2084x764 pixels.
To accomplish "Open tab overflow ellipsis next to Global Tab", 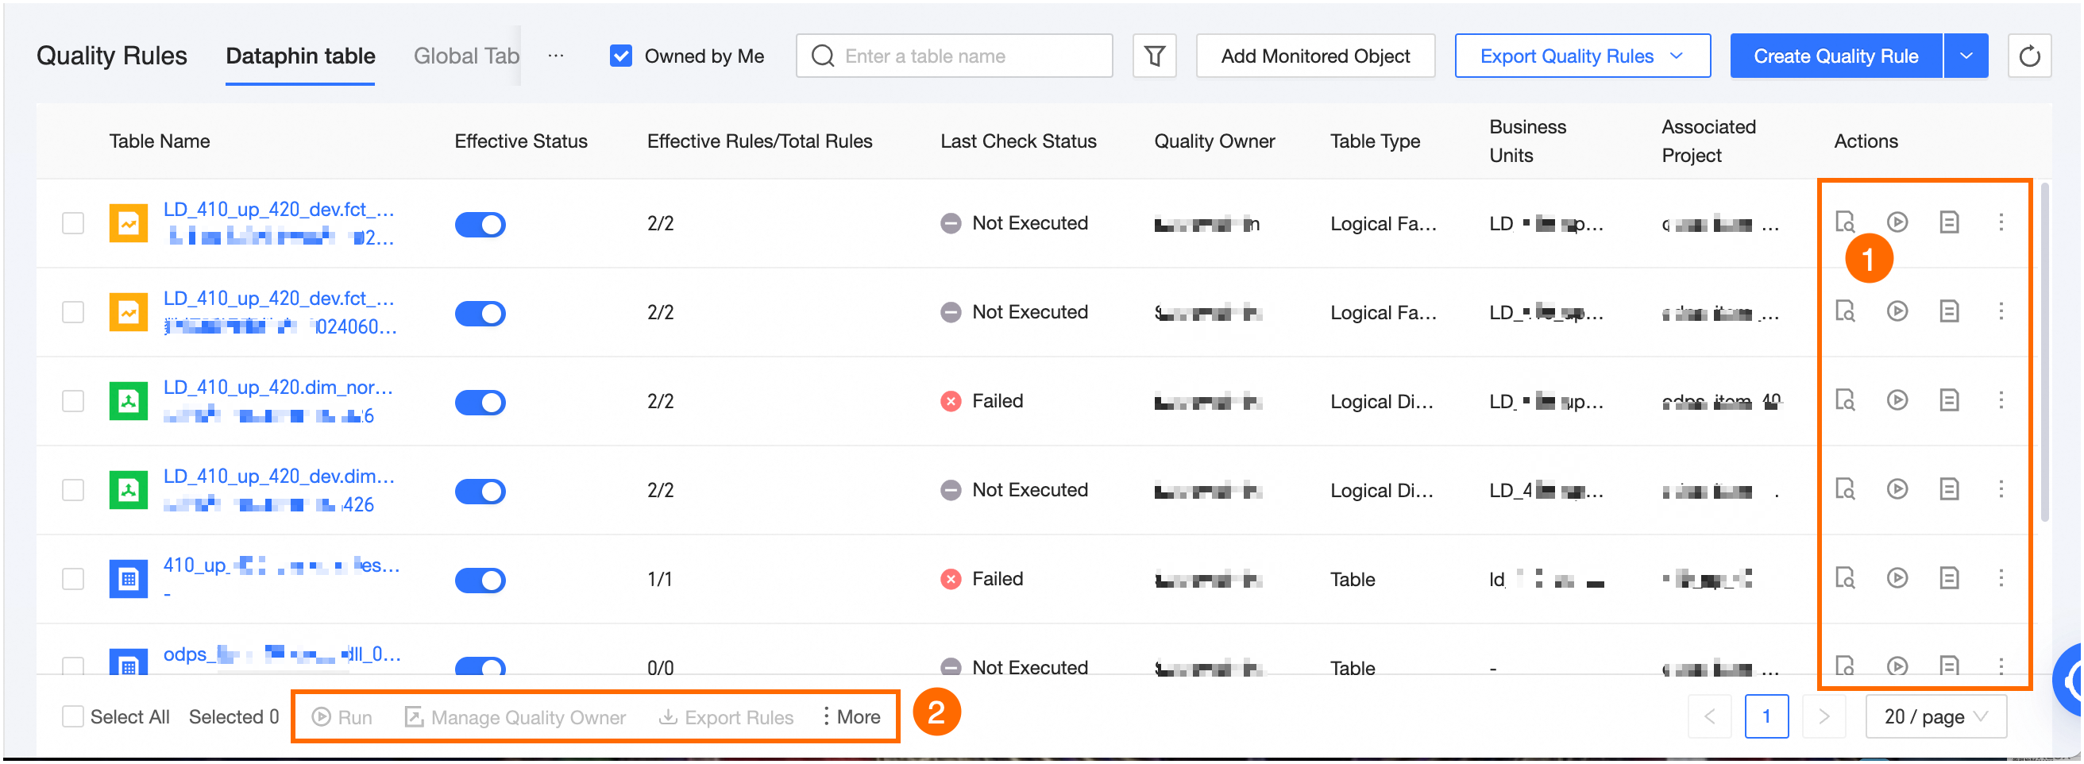I will [555, 56].
